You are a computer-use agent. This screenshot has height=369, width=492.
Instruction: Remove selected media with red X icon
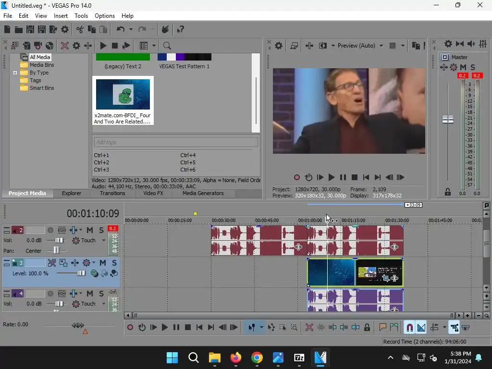point(65,46)
